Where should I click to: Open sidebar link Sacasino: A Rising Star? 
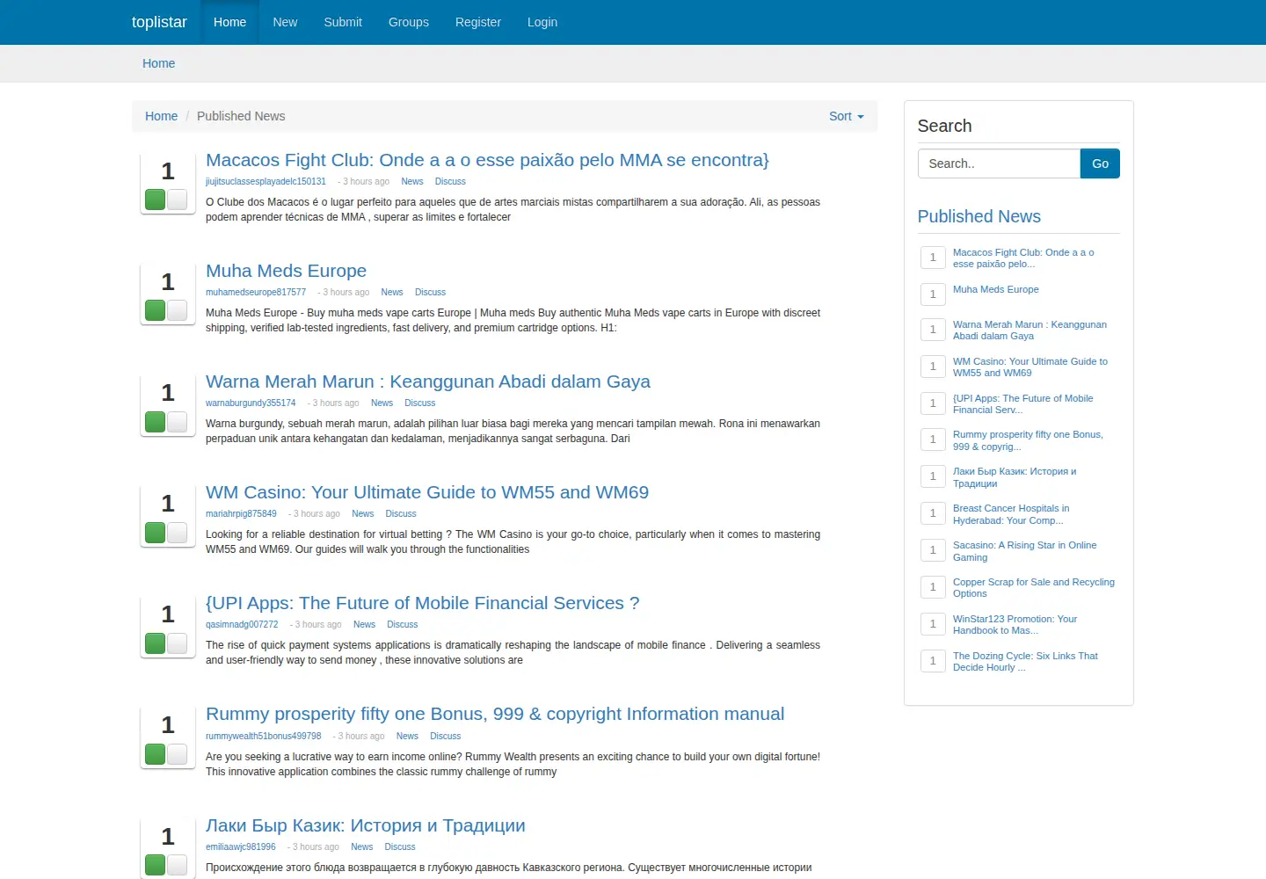(1024, 551)
